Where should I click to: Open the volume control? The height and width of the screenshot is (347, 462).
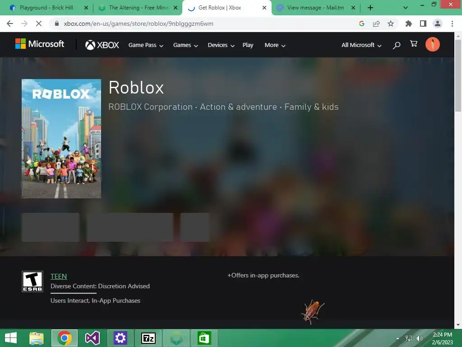420,338
